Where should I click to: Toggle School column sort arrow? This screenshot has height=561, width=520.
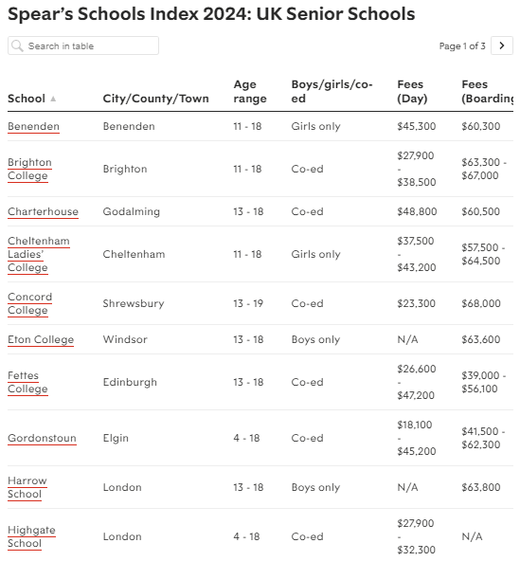tap(53, 99)
